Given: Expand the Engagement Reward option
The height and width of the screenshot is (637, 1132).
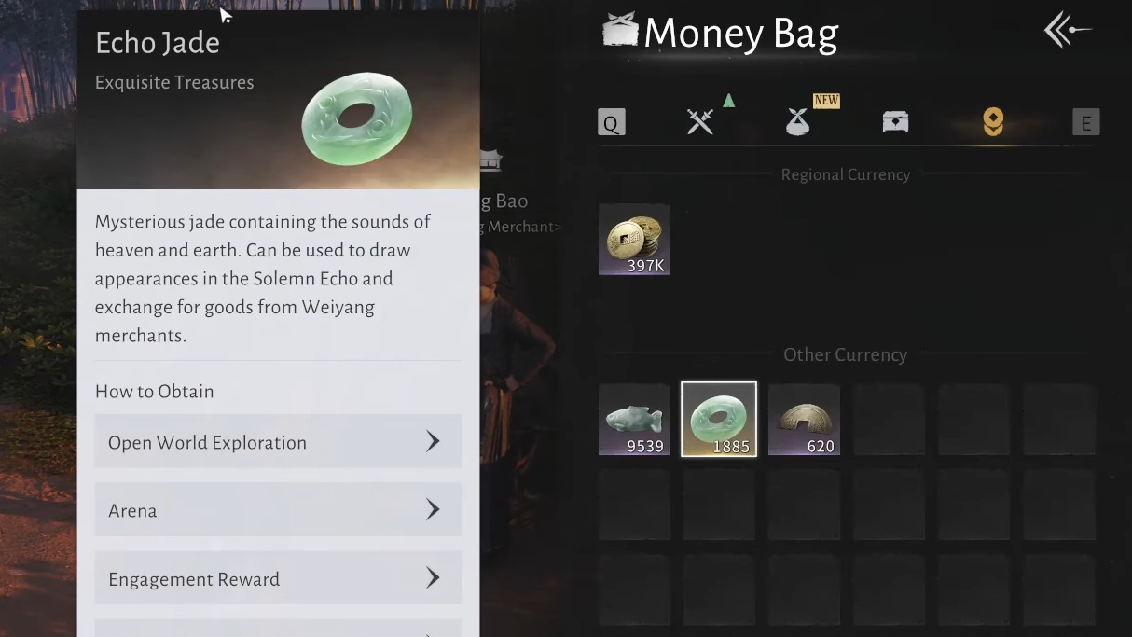Looking at the screenshot, I should 278,578.
